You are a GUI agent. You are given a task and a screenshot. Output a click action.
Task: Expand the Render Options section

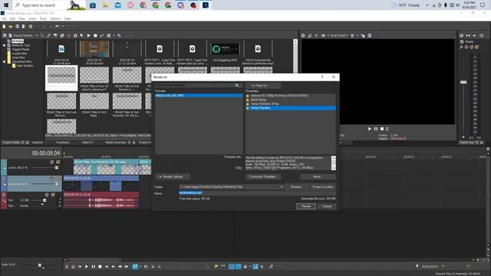tap(173, 177)
